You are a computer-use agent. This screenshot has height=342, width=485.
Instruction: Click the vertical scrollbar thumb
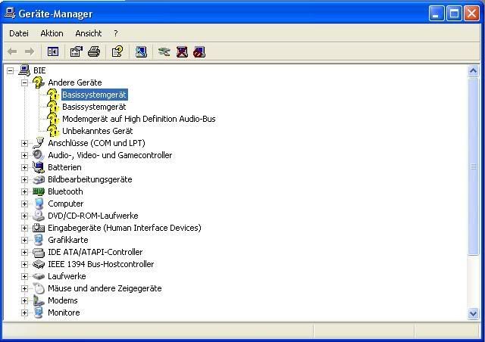tap(473, 166)
